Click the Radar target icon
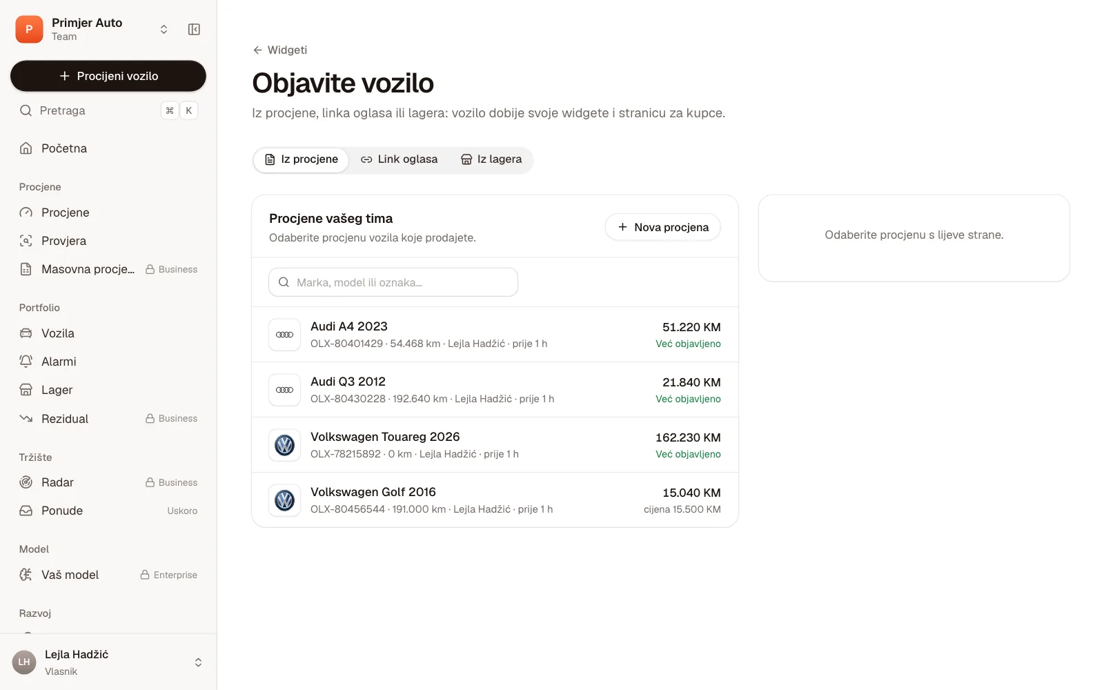1104x690 pixels. (26, 482)
